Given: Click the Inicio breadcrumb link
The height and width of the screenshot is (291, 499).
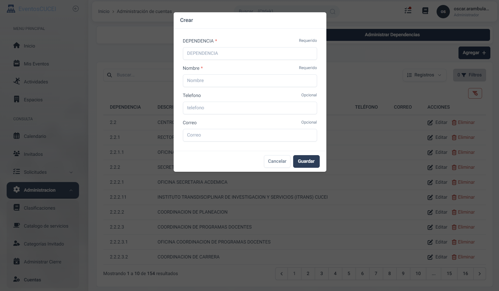Looking at the screenshot, I should (x=104, y=11).
